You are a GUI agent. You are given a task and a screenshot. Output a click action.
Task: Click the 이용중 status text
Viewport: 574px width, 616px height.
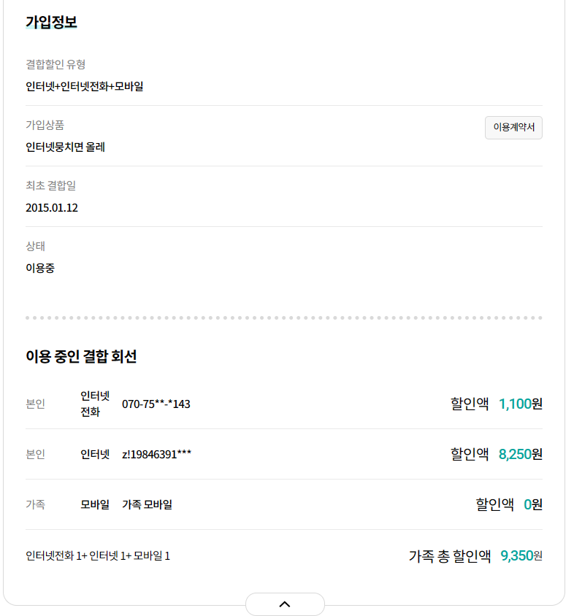[x=39, y=268]
